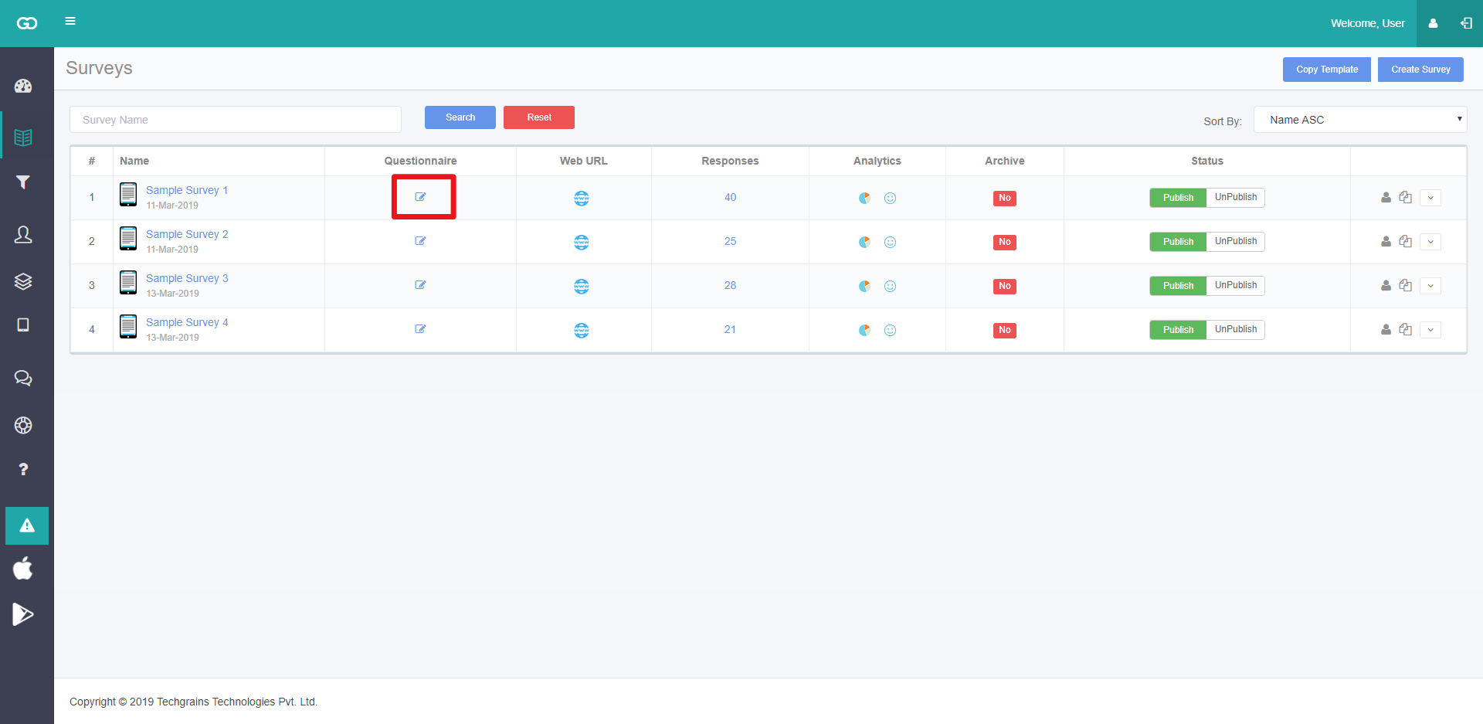
Task: Open the user profile icon in header
Action: coord(1433,23)
